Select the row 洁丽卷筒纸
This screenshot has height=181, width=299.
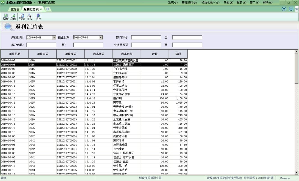pos(94,77)
